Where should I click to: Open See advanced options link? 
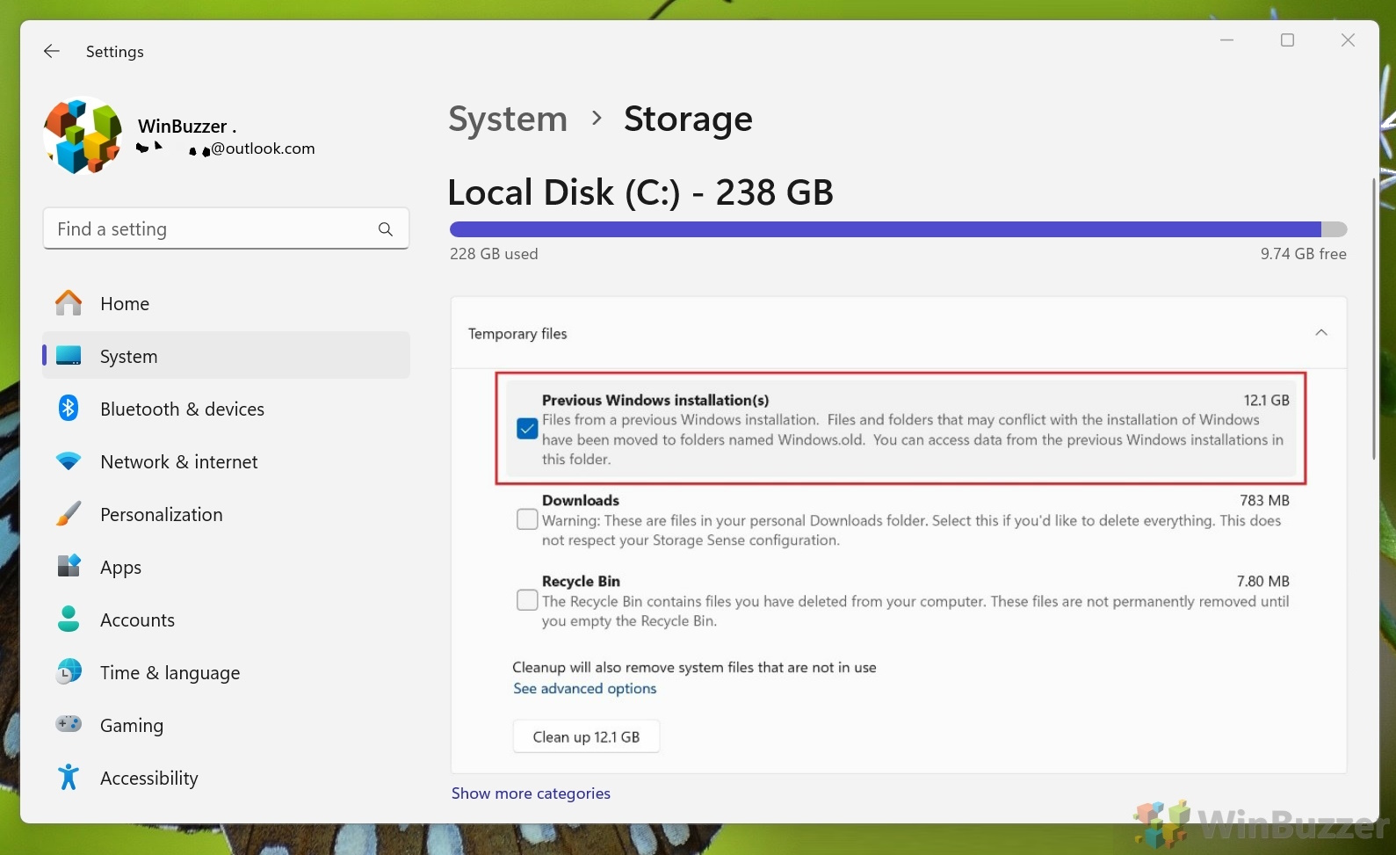[x=584, y=689]
